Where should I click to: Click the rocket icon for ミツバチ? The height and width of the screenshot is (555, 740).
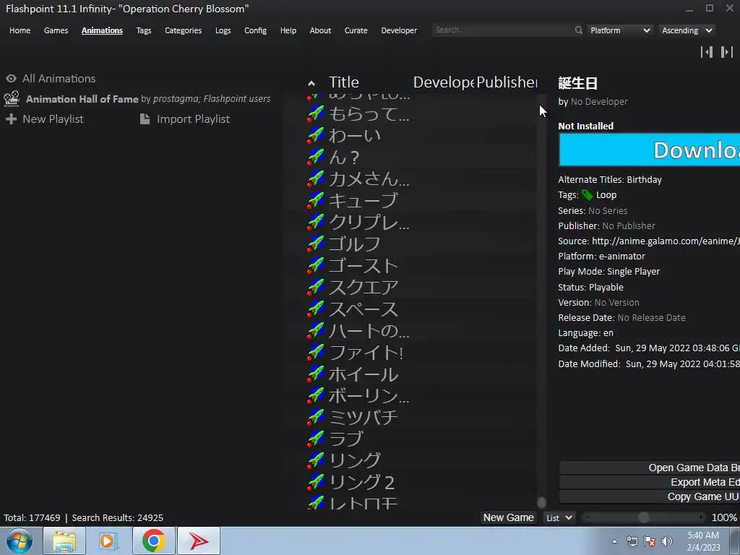click(316, 418)
